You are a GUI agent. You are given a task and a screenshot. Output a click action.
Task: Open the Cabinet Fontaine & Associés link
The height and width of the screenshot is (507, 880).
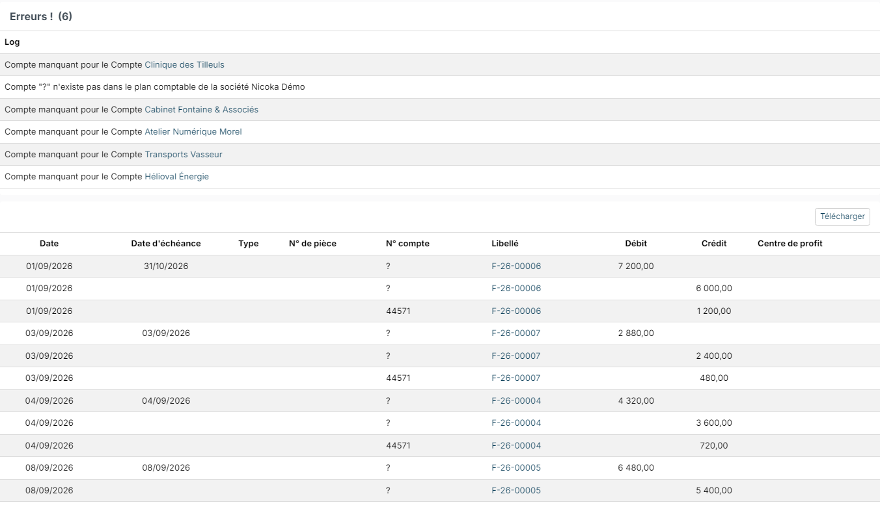coord(201,109)
